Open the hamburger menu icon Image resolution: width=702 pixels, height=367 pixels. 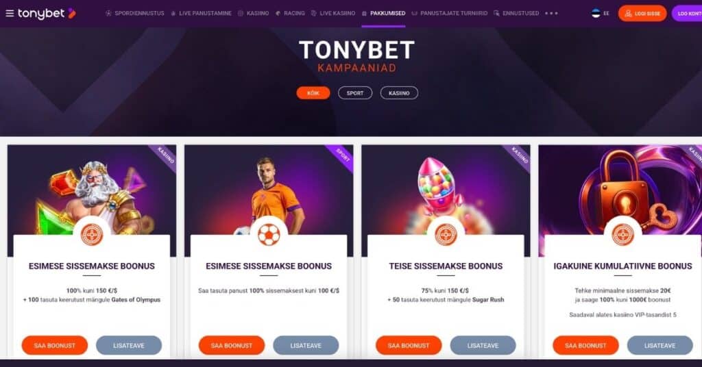click(10, 14)
